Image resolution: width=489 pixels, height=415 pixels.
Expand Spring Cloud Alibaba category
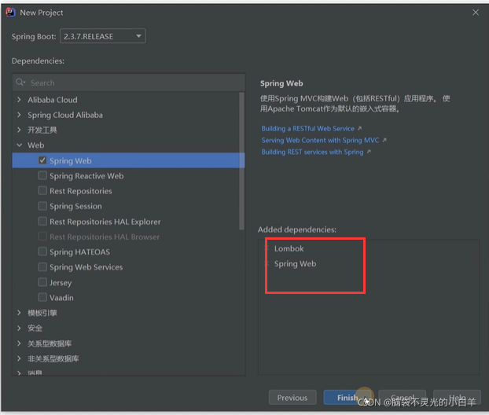click(x=19, y=115)
